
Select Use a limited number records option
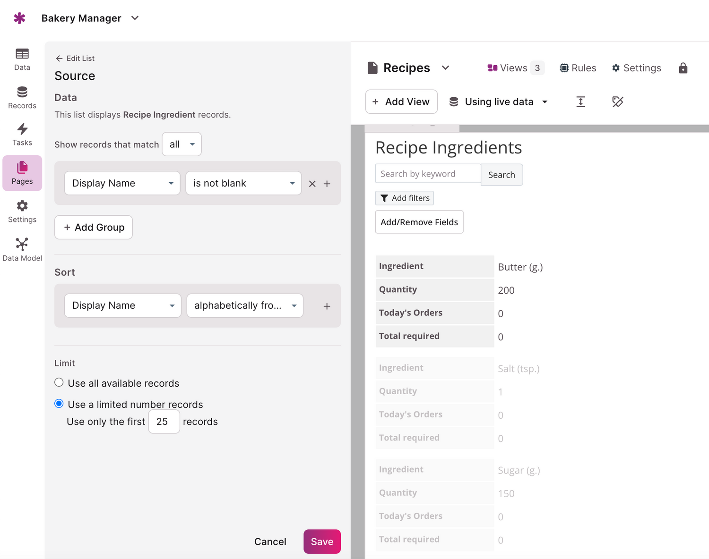pos(59,404)
